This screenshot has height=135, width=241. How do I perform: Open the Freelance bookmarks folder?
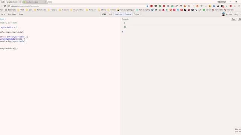click(x=53, y=10)
